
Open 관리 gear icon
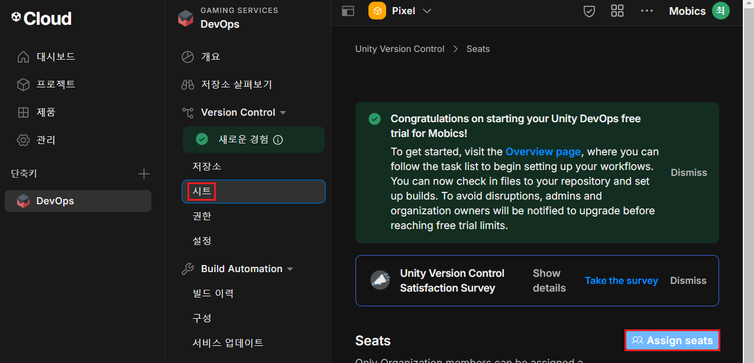(x=23, y=140)
